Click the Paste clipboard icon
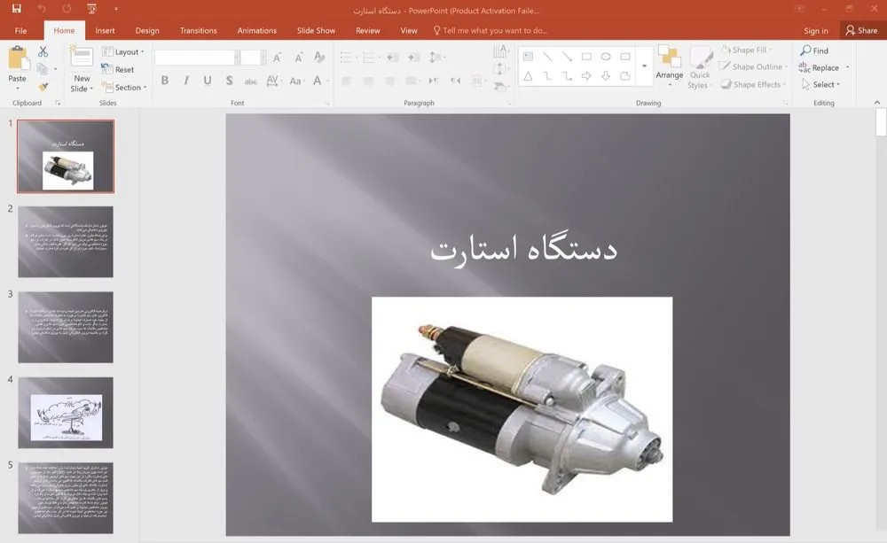The image size is (887, 543). point(18,58)
